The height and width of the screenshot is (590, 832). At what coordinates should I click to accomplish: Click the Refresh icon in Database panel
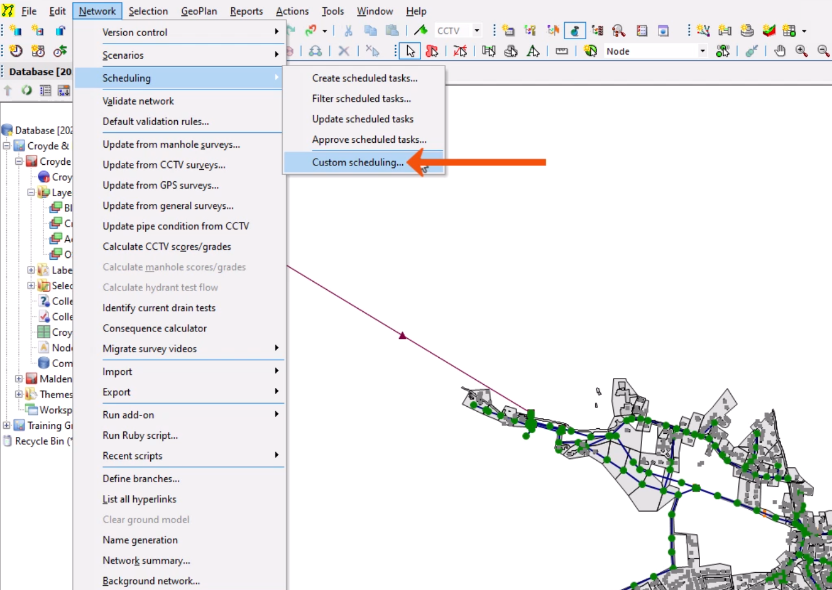pyautogui.click(x=26, y=91)
